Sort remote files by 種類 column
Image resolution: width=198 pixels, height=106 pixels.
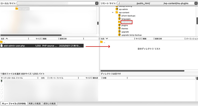[x=148, y=39]
